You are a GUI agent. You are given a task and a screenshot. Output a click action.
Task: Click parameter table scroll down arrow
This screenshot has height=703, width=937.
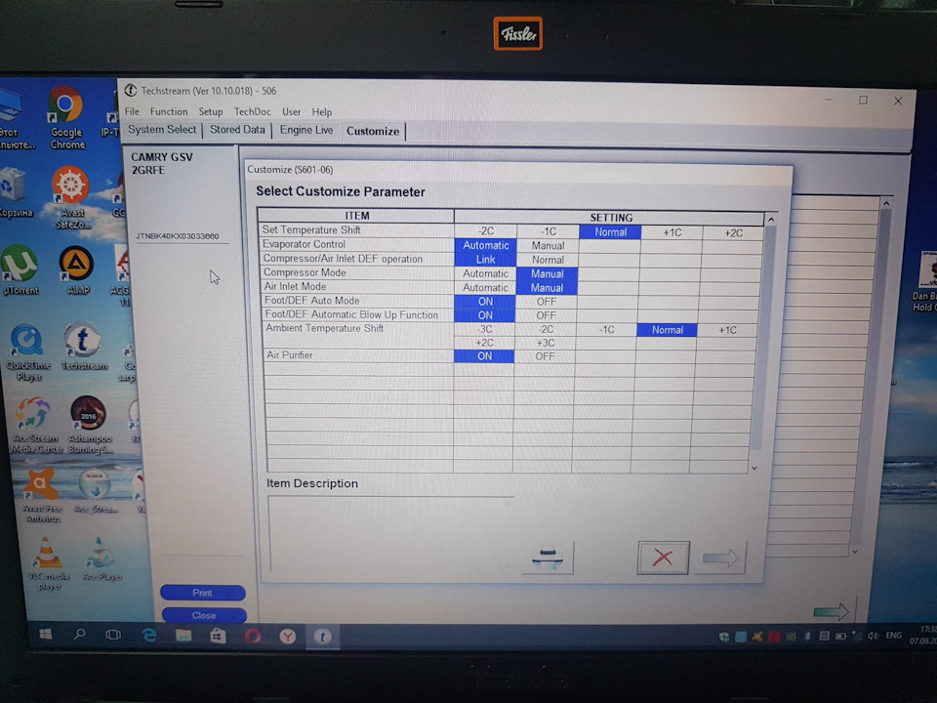(754, 468)
